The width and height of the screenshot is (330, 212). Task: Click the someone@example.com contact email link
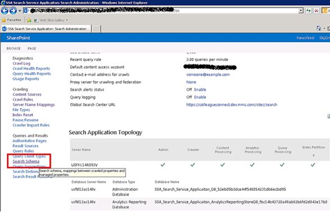coord(208,74)
